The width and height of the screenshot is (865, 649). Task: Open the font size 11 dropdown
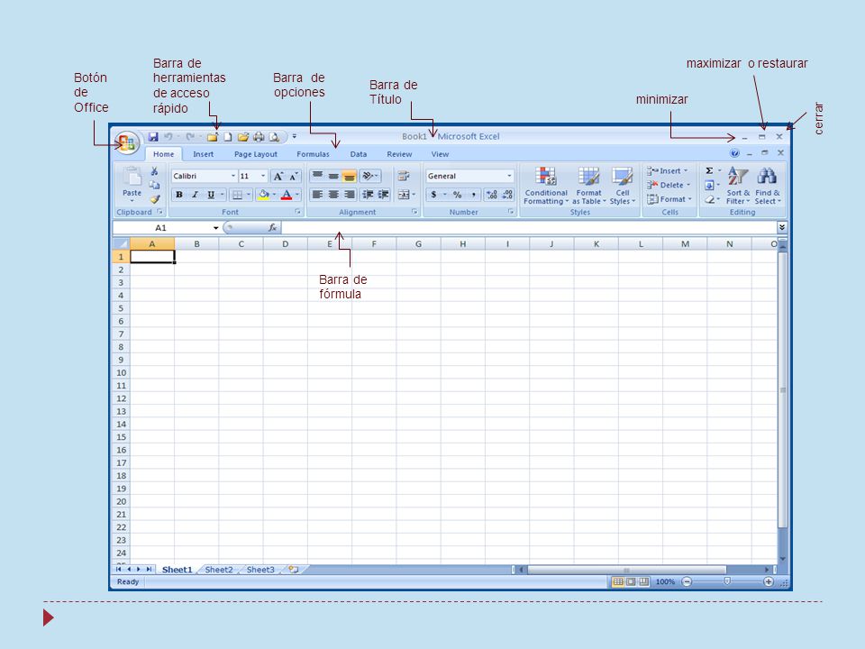coord(262,176)
